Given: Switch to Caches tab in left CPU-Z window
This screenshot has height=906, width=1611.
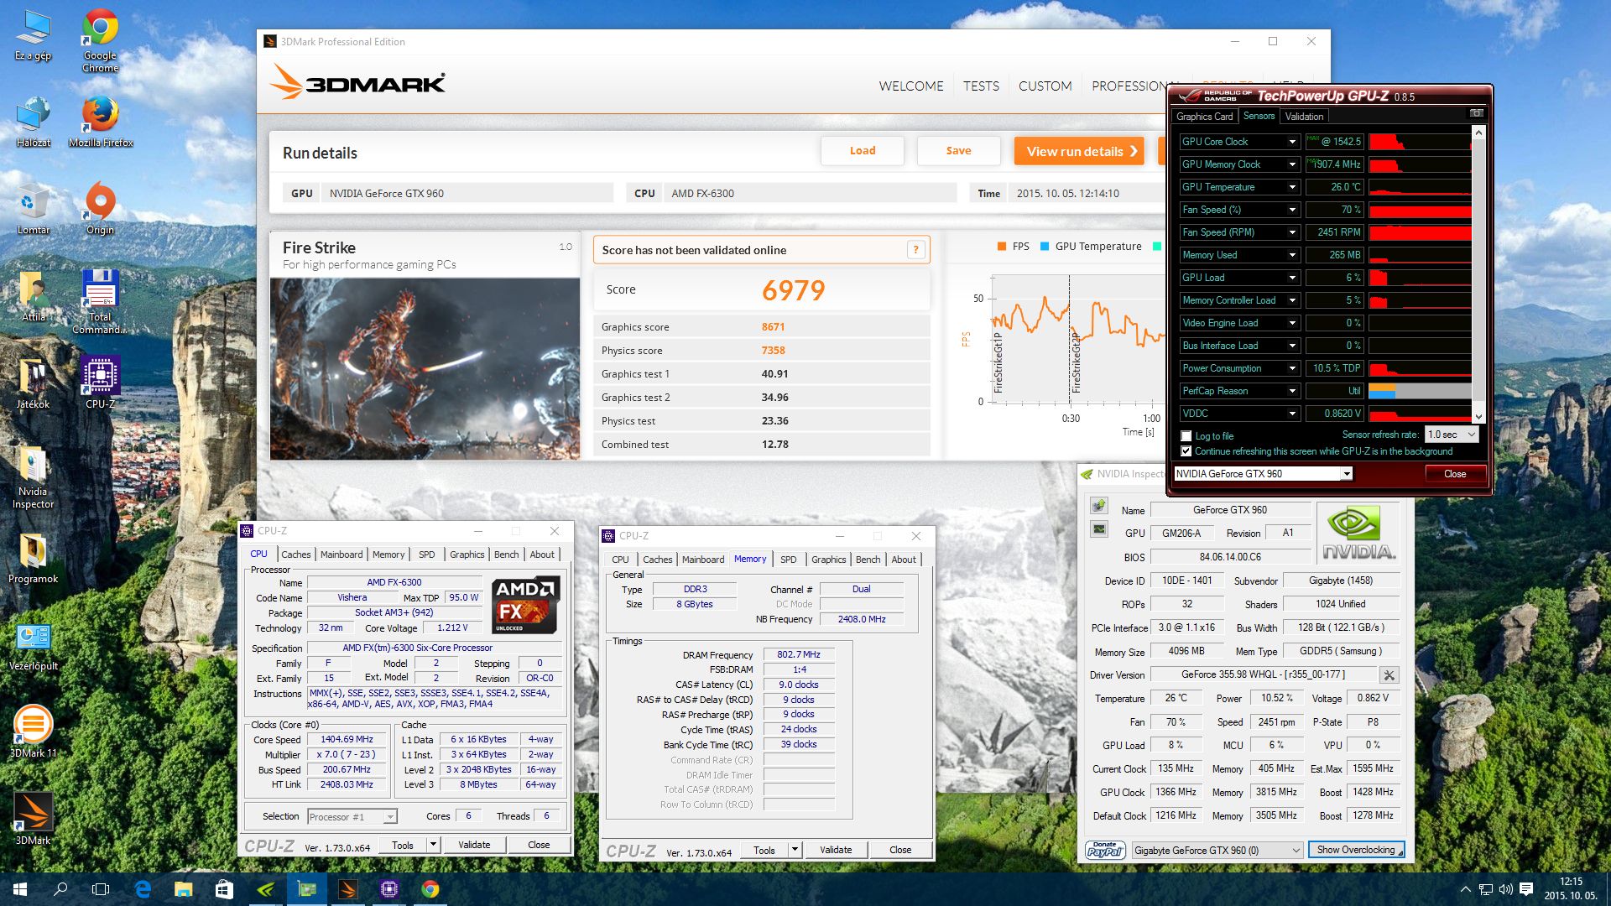Looking at the screenshot, I should pyautogui.click(x=295, y=555).
